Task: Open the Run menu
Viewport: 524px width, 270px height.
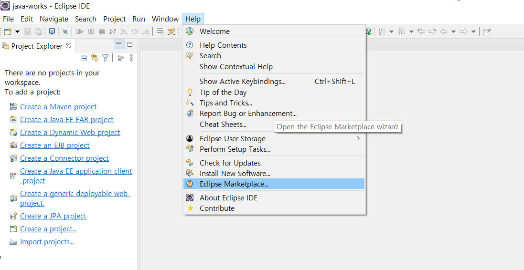Action: (139, 19)
